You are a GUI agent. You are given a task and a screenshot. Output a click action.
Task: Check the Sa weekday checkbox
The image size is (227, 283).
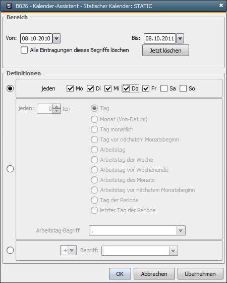164,88
